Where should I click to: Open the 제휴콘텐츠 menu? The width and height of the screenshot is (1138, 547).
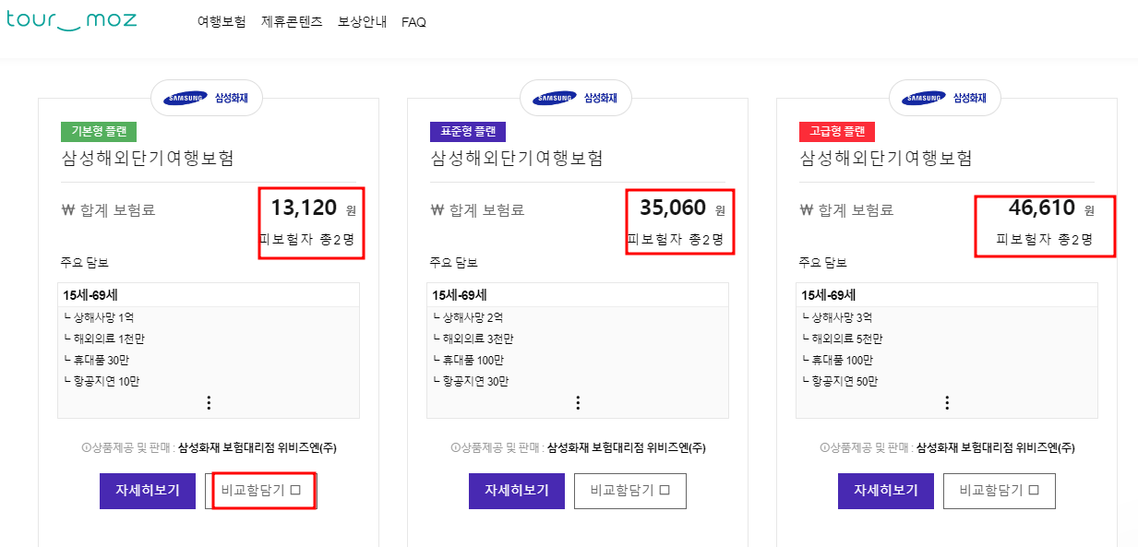[x=292, y=21]
